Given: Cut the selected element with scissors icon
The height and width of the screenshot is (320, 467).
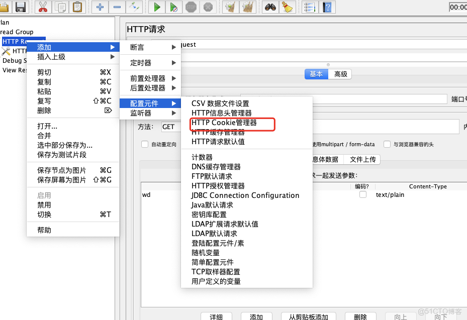Looking at the screenshot, I should [x=43, y=7].
